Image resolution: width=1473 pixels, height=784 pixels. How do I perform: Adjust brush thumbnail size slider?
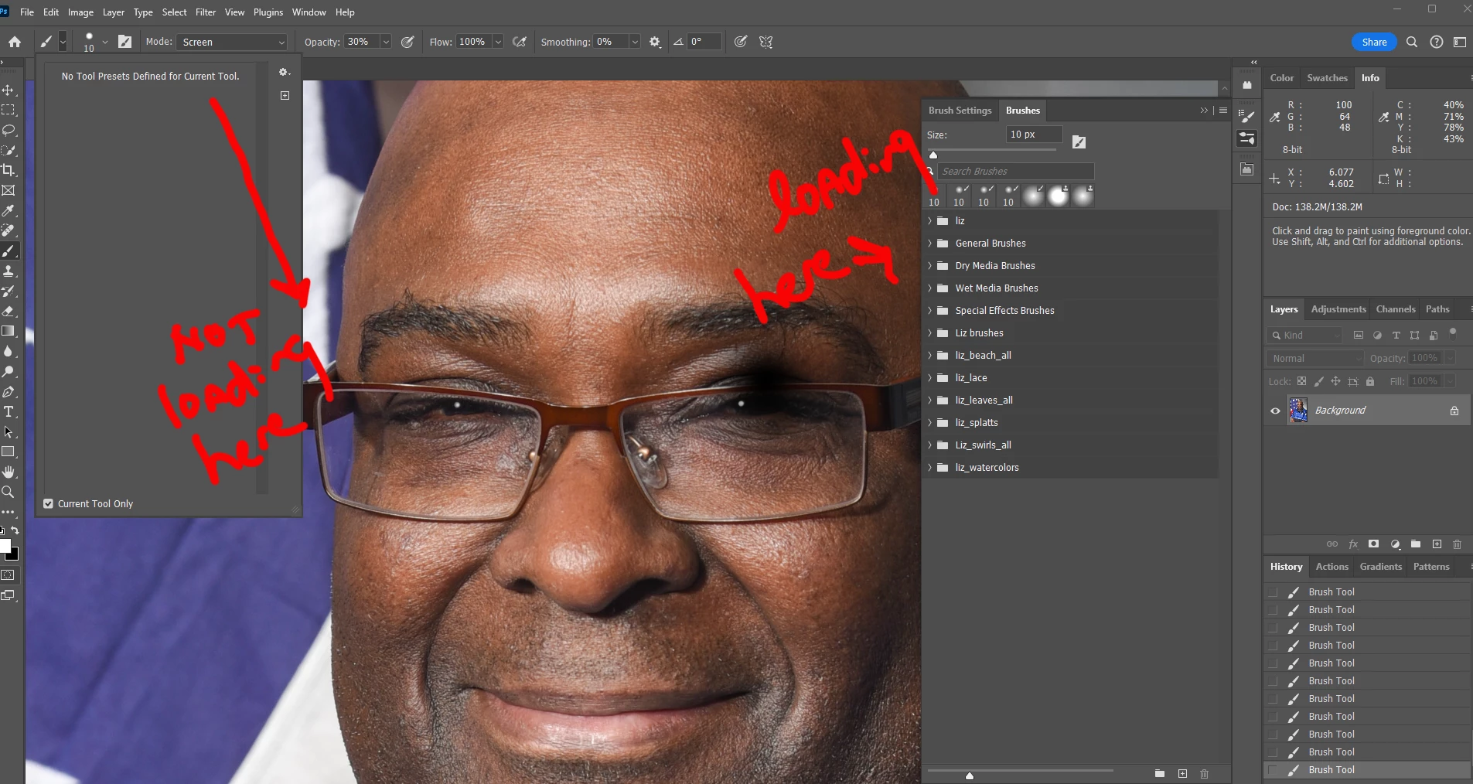point(969,775)
